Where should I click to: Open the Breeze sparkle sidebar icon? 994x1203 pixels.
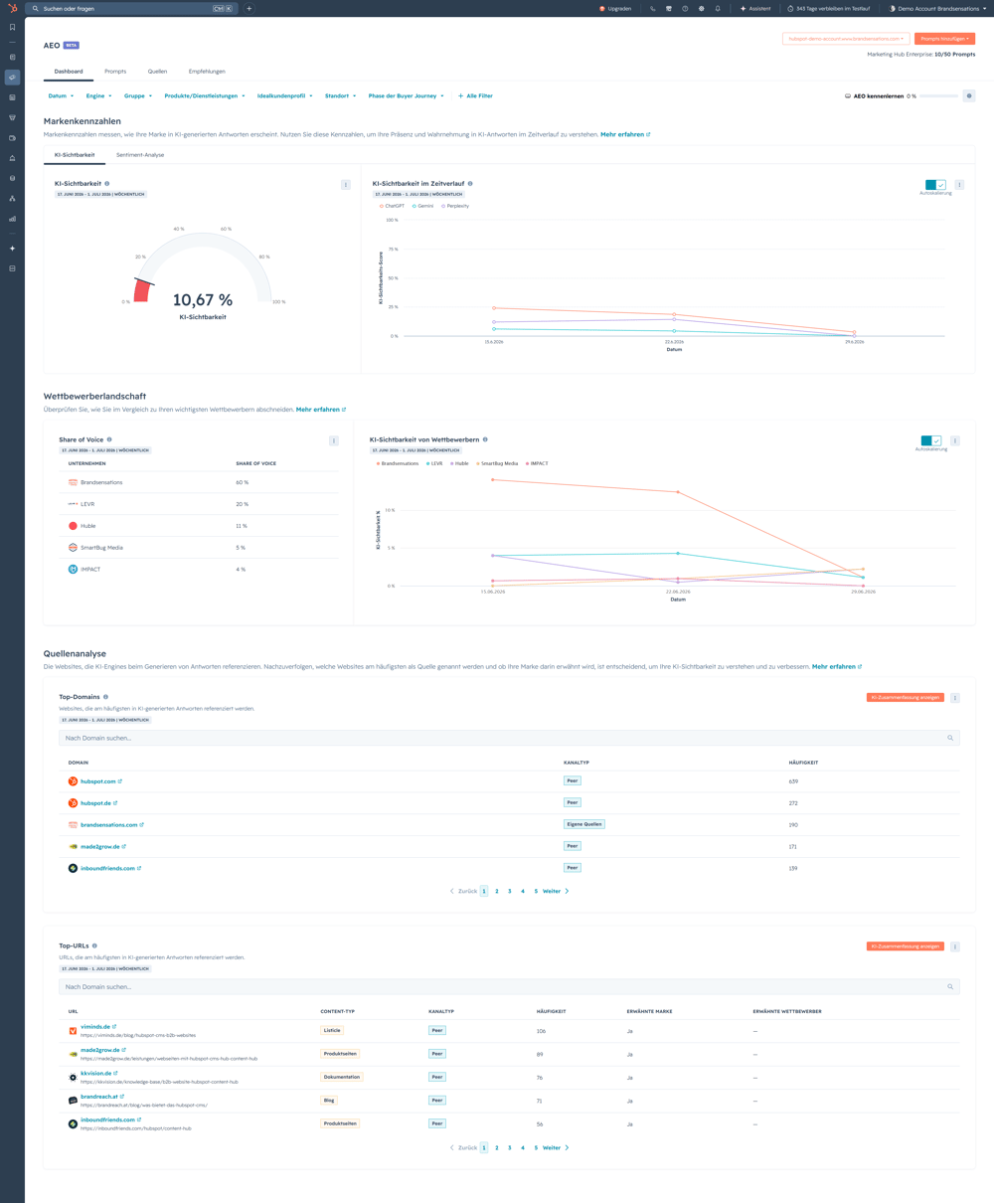coord(12,249)
